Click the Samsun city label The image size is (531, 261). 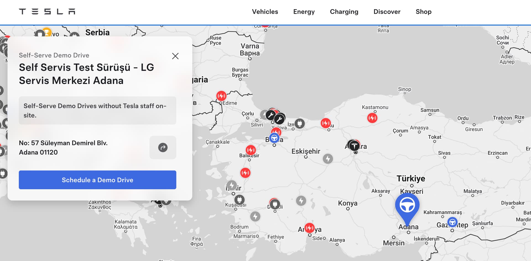pos(430,110)
